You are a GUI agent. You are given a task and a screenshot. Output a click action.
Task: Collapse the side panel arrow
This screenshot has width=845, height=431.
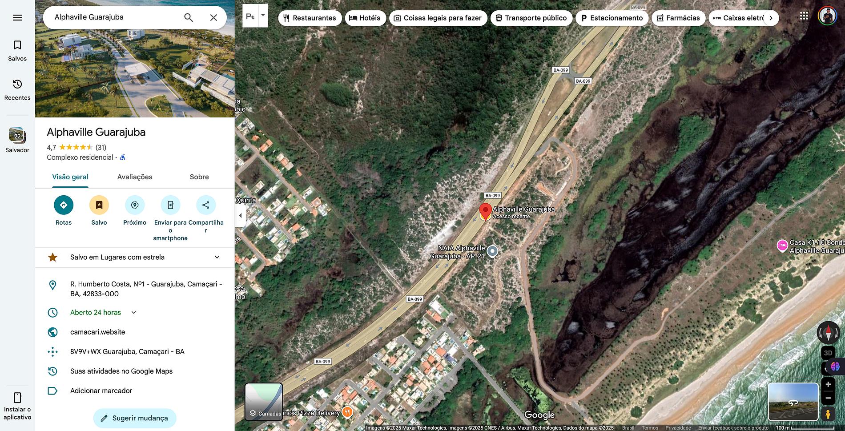pyautogui.click(x=240, y=216)
